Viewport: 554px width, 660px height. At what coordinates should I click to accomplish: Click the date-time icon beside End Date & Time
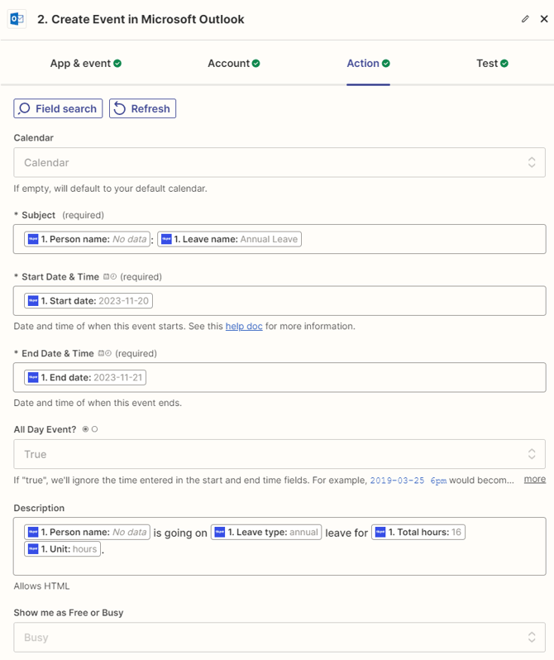[x=105, y=353]
